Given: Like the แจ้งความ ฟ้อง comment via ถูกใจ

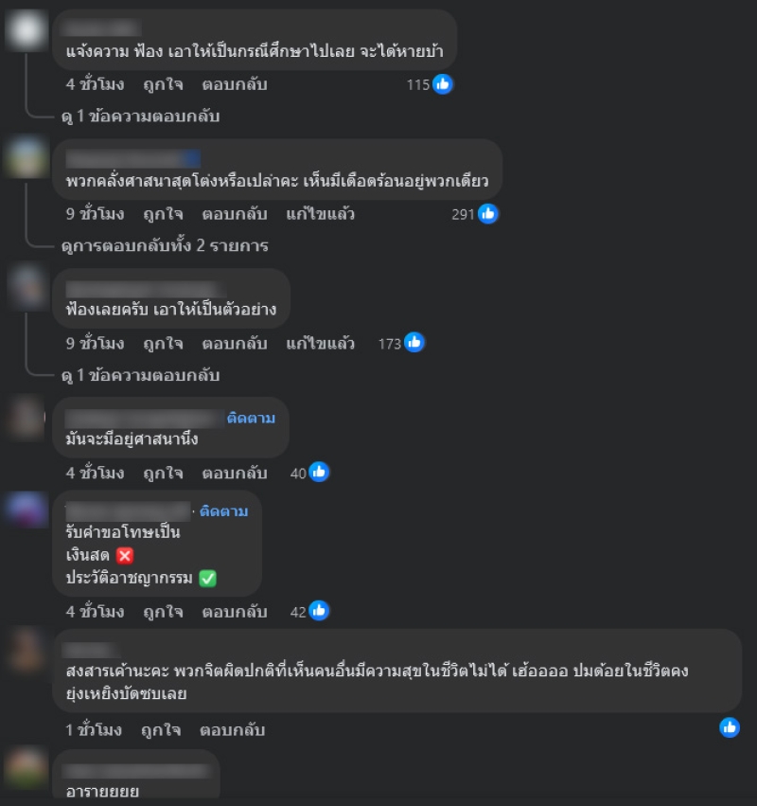Looking at the screenshot, I should coord(163,84).
